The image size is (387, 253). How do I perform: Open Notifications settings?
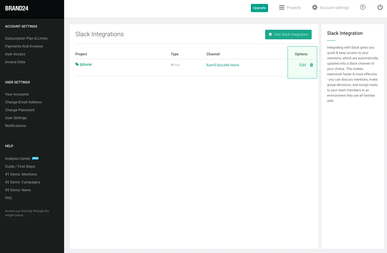pyautogui.click(x=15, y=126)
